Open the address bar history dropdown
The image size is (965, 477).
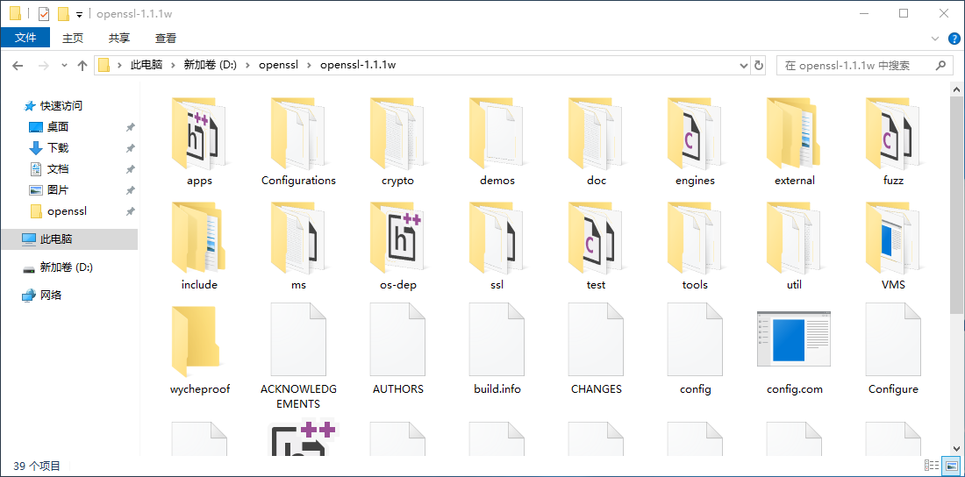click(x=743, y=66)
